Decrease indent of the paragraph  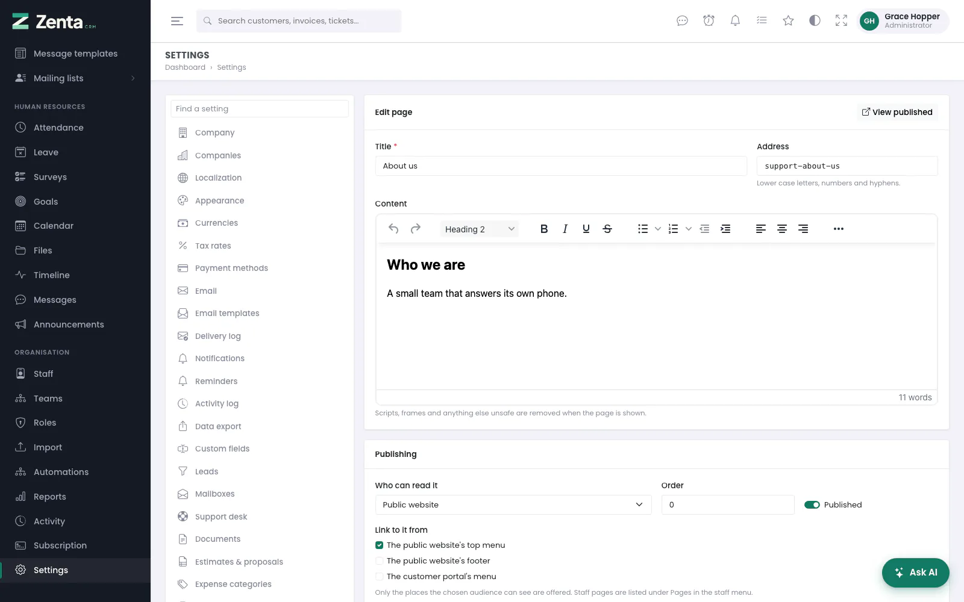(x=704, y=229)
